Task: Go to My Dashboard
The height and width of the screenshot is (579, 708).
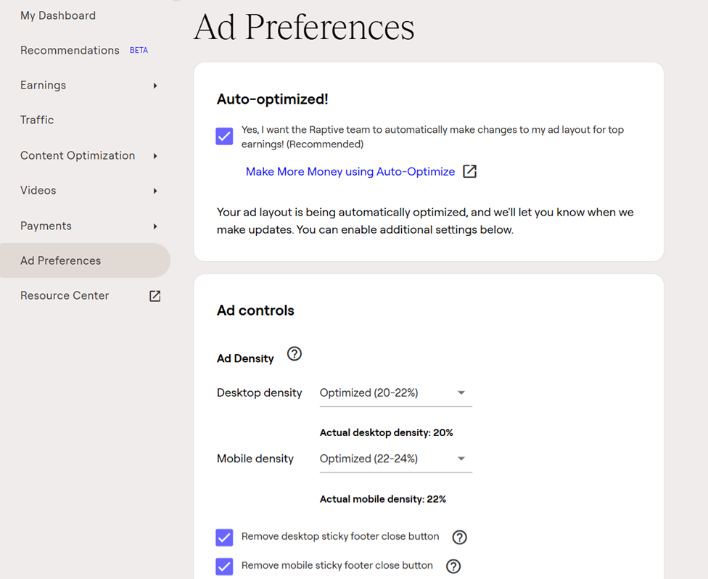Action: coord(57,15)
